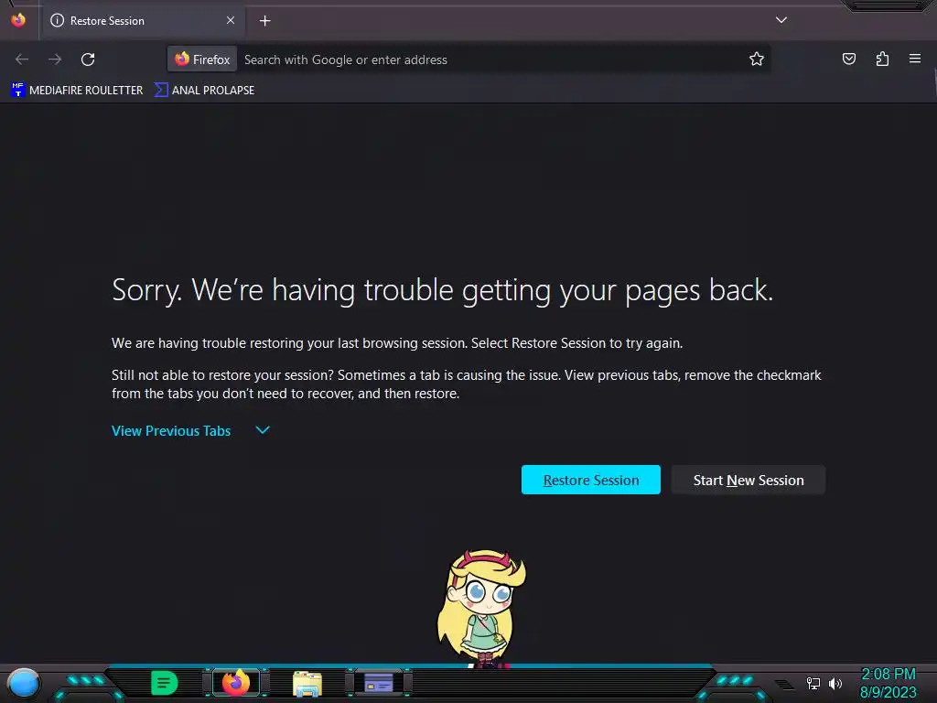Image resolution: width=937 pixels, height=703 pixels.
Task: Open the green notes app on taskbar
Action: [x=165, y=683]
